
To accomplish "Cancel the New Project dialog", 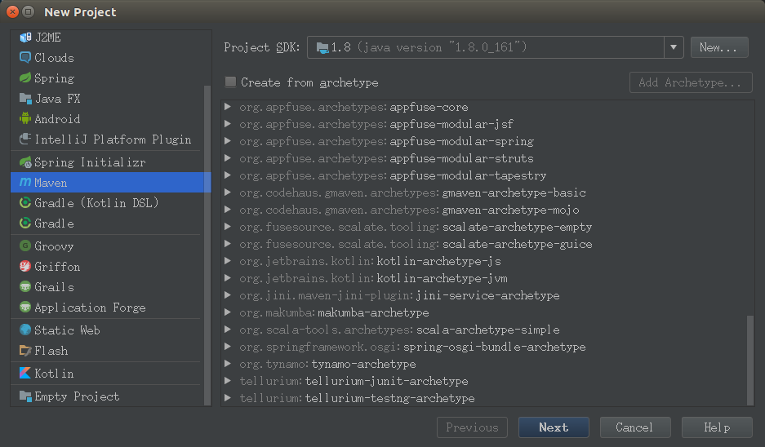I will coord(635,427).
